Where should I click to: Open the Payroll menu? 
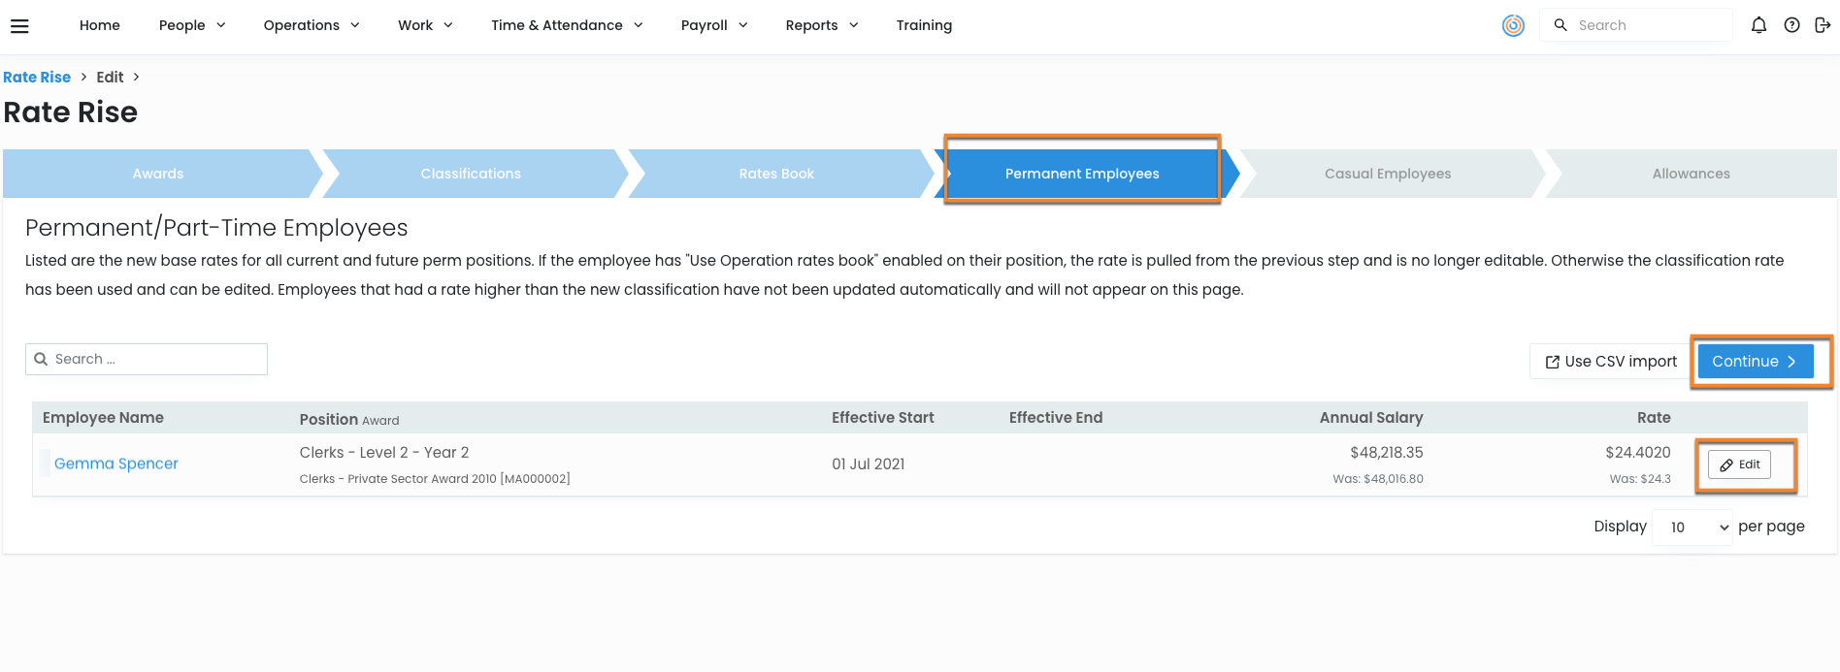713,25
